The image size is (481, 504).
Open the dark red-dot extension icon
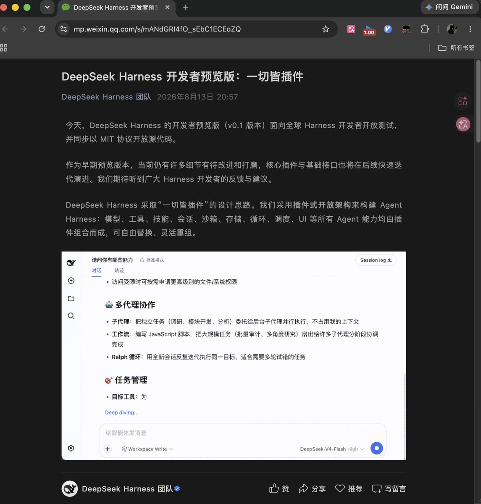point(406,29)
